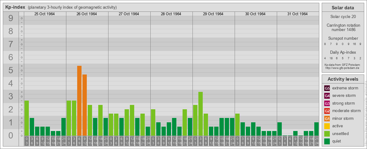Click the '29 Oct 1964' date header

pyautogui.click(x=213, y=14)
